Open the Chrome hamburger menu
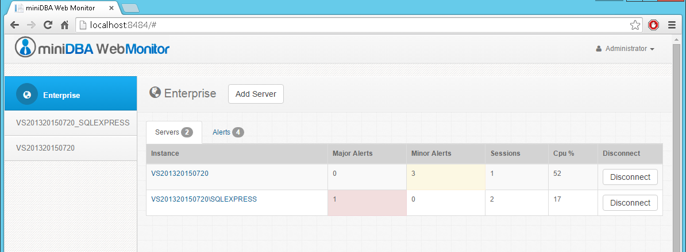The width and height of the screenshot is (686, 252). tap(672, 25)
